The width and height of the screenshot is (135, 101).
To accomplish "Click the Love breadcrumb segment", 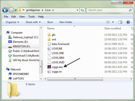I will point(48,10).
